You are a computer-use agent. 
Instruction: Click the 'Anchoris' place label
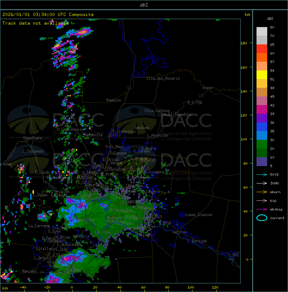[x=81, y=236]
